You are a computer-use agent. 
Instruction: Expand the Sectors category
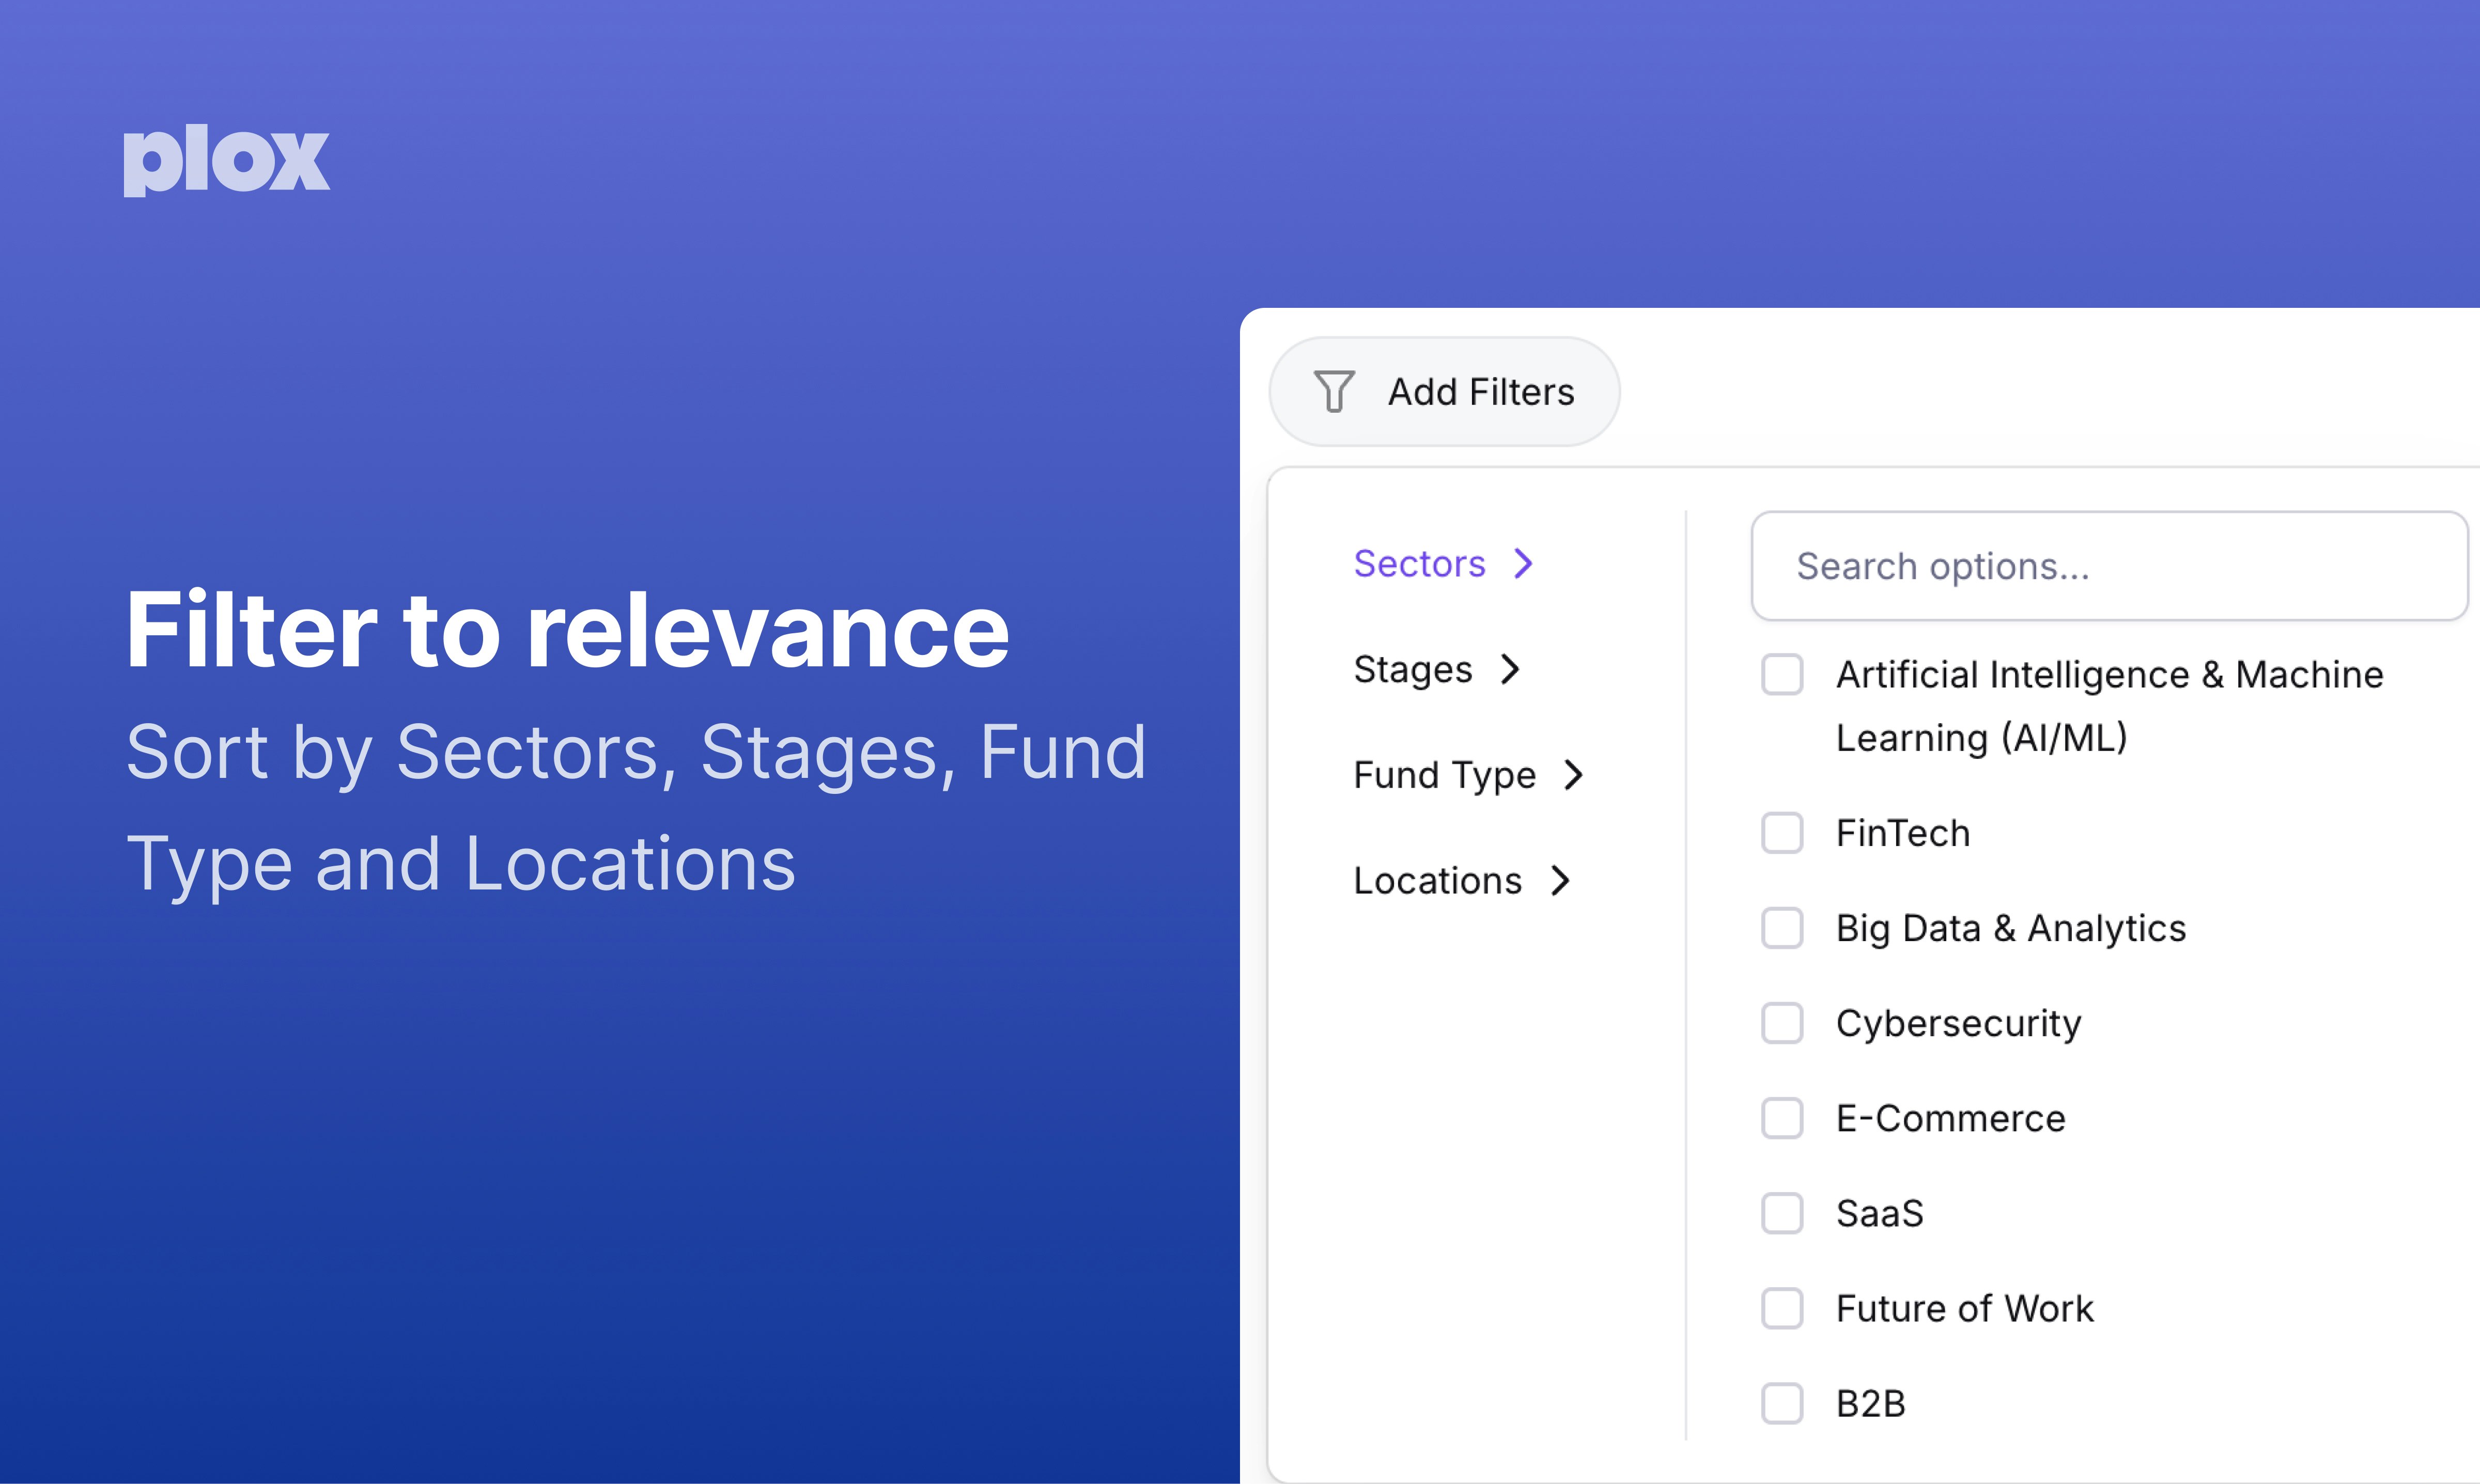1420,563
